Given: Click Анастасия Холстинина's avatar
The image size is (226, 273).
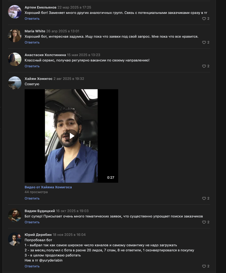Looking at the screenshot, I should point(15,59).
